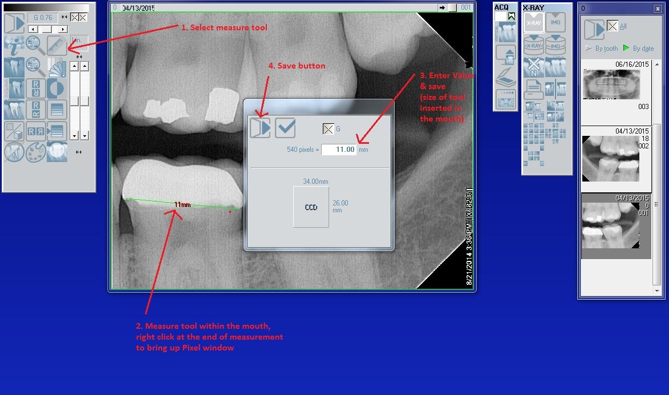Click the save arrow button in dialog
This screenshot has height=395, width=669.
point(260,128)
